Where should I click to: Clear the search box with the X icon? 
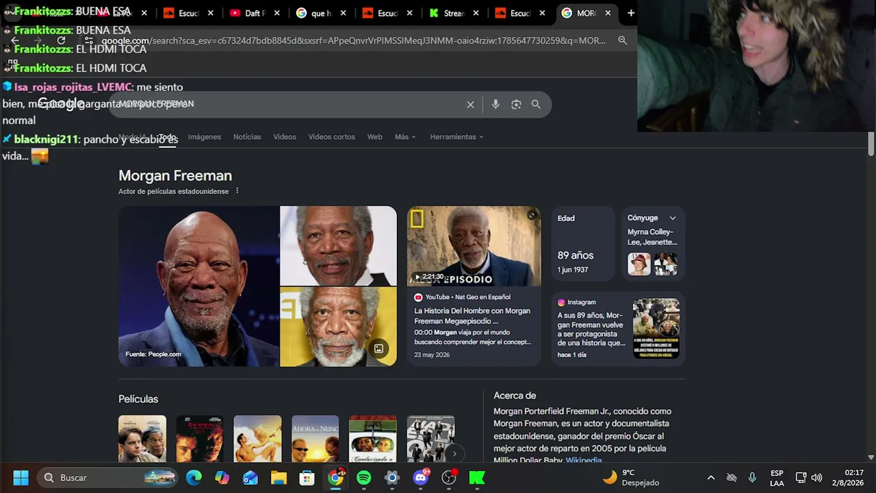click(x=470, y=104)
